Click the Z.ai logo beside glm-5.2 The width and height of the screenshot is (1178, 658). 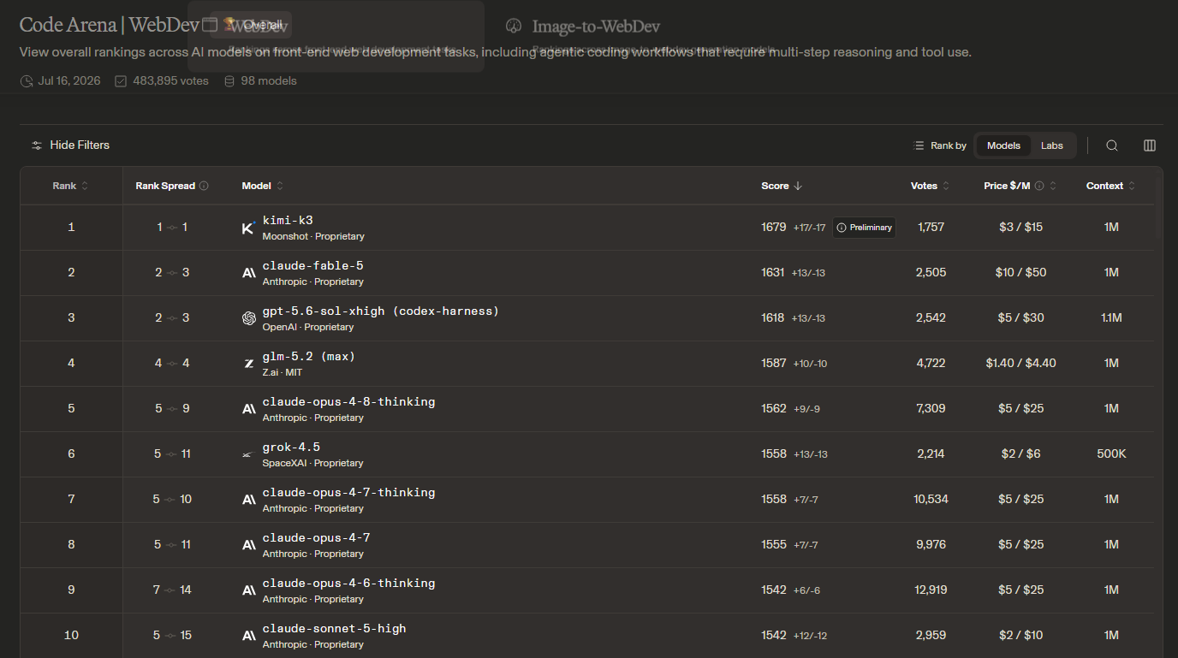(249, 364)
